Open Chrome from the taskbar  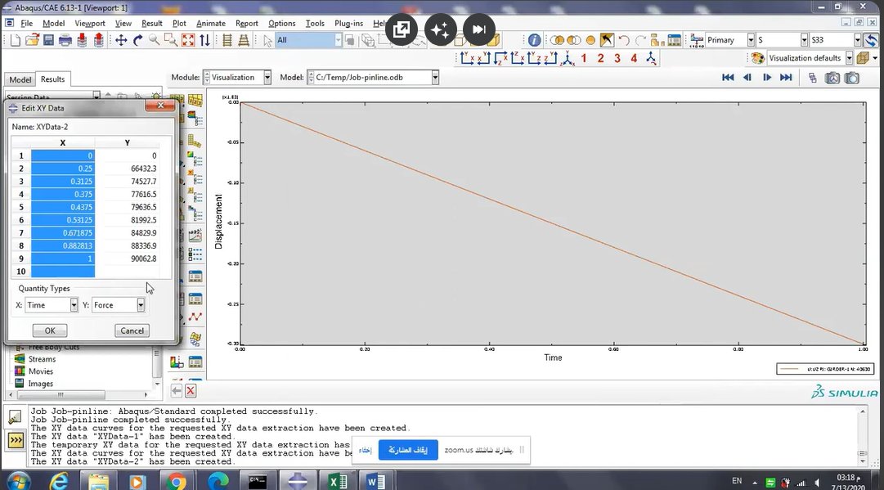coord(176,481)
